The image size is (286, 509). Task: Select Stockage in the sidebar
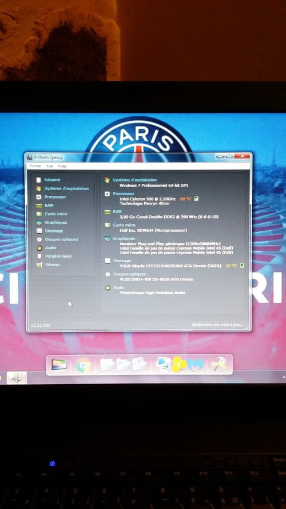[54, 231]
